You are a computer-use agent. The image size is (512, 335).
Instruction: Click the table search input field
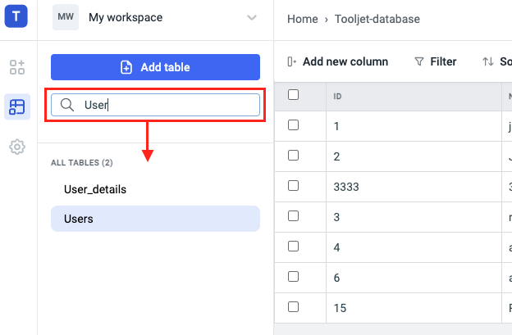[x=164, y=105]
